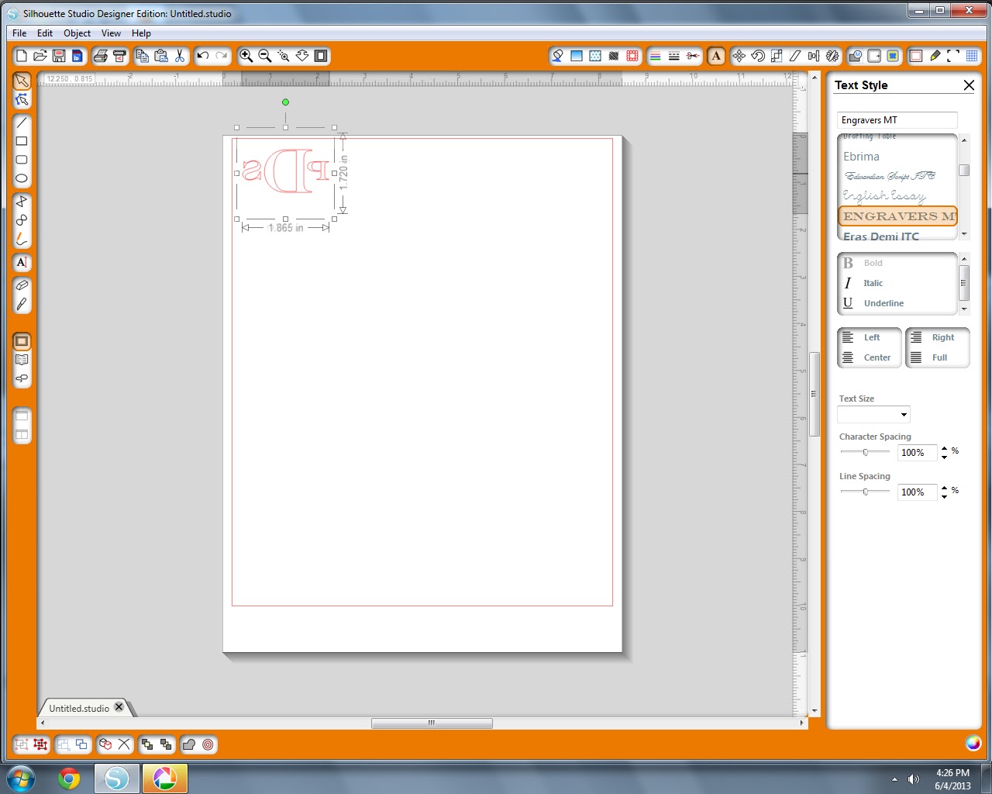Open the Help menu

click(x=141, y=33)
